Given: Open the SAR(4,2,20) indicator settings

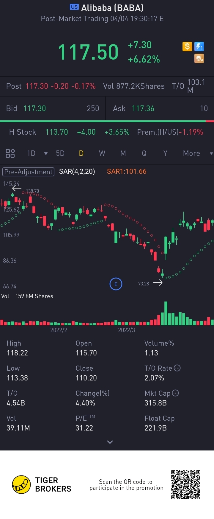Looking at the screenshot, I should point(77,171).
